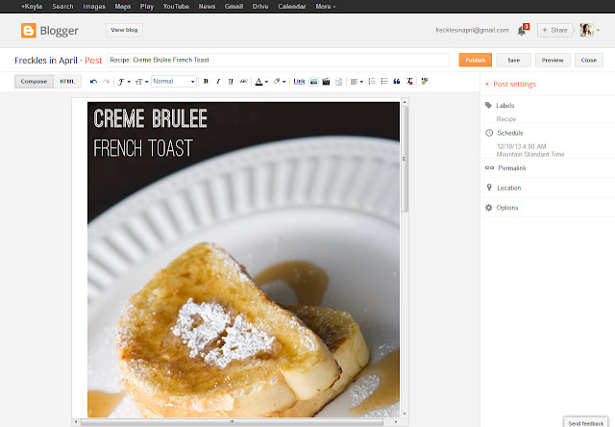The image size is (615, 427).
Task: Open Drive in the Google bar
Action: tap(260, 7)
